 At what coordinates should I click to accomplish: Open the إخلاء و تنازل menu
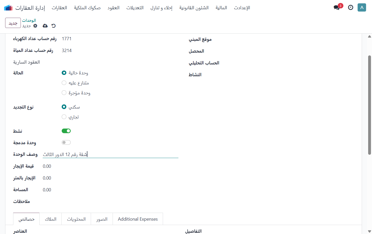[161, 8]
